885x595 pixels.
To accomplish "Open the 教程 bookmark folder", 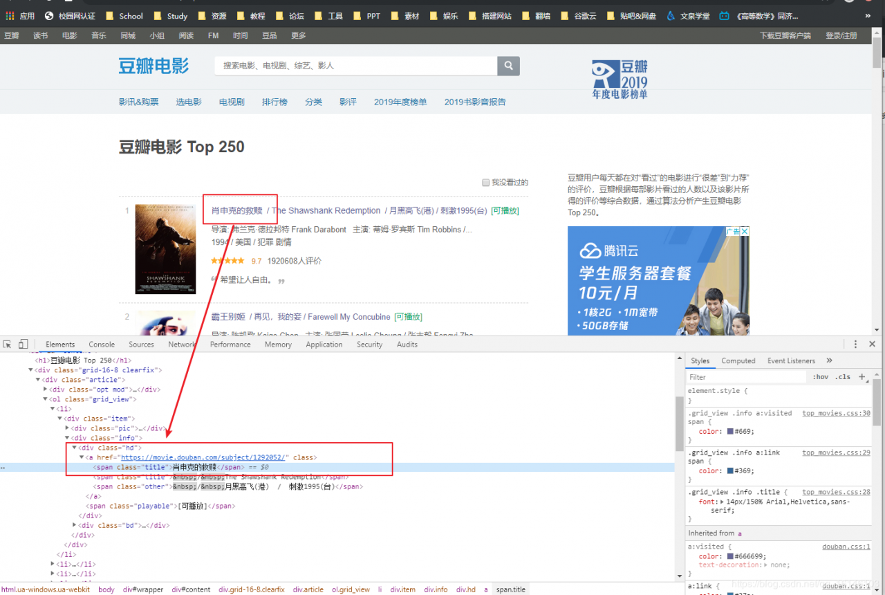I will [x=250, y=16].
